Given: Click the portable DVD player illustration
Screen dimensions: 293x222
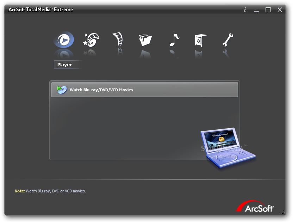Looking at the screenshot, I should (x=227, y=148).
